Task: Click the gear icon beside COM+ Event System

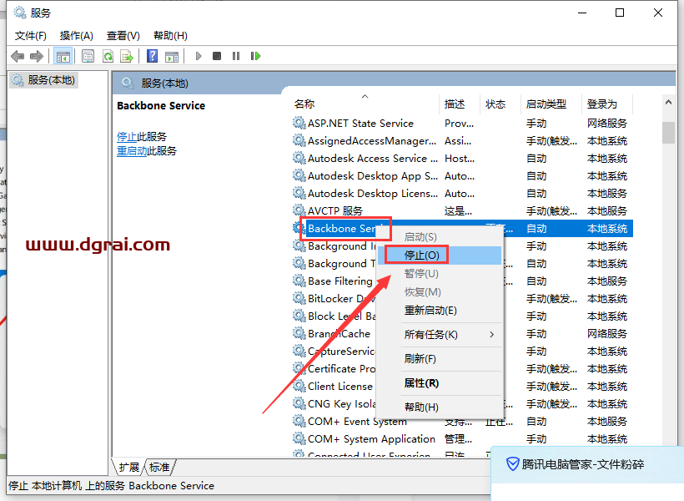Action: pos(299,421)
